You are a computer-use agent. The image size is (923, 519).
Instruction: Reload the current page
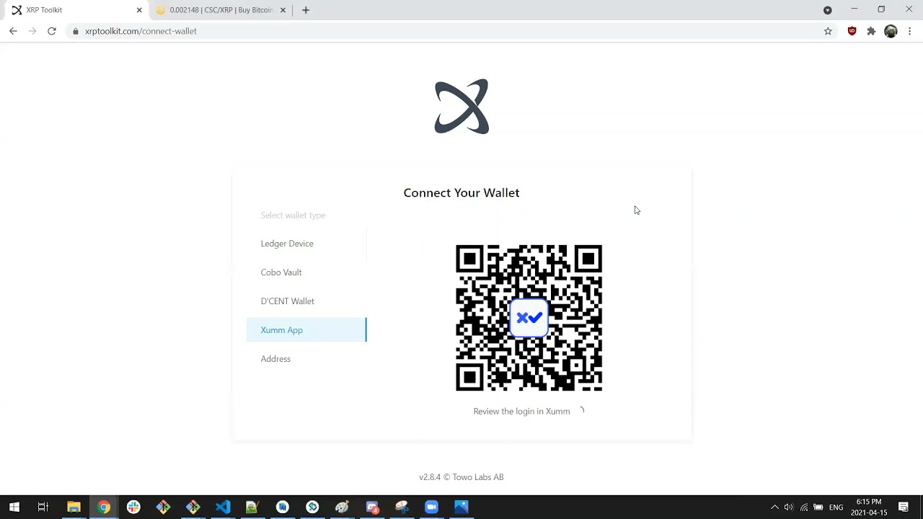coord(52,31)
